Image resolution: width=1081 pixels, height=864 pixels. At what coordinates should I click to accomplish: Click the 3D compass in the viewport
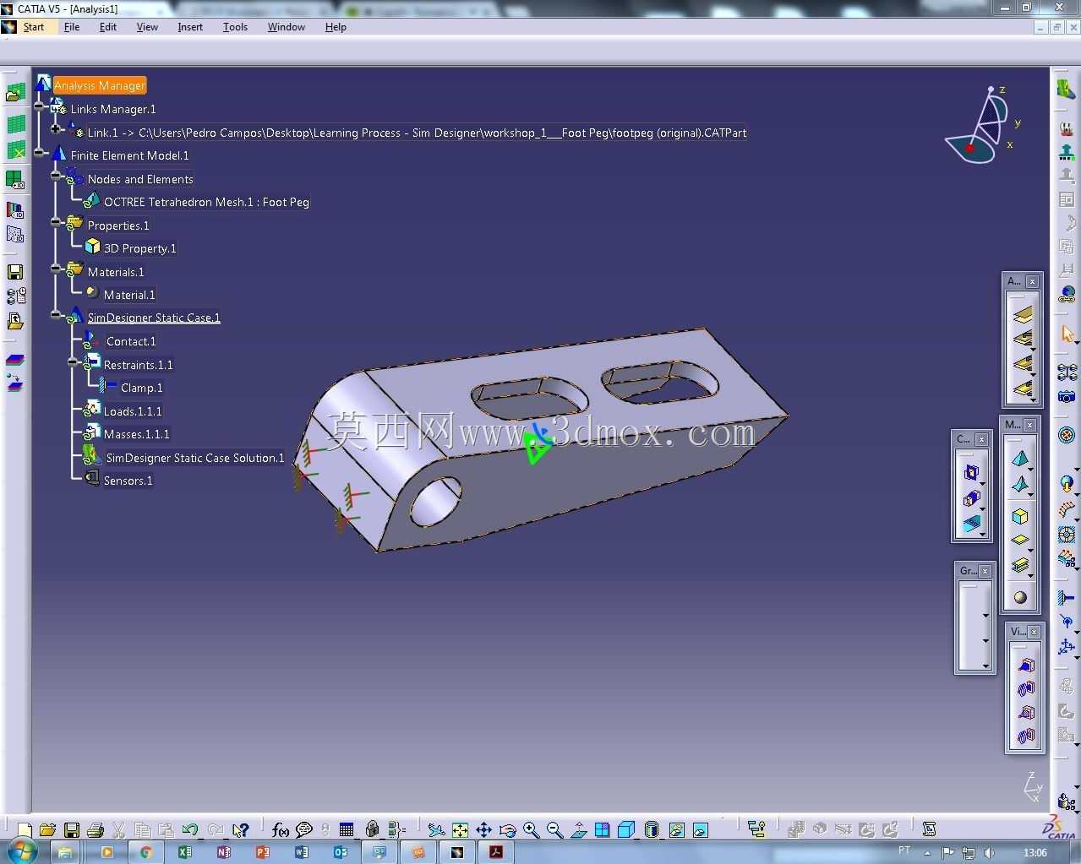(984, 127)
